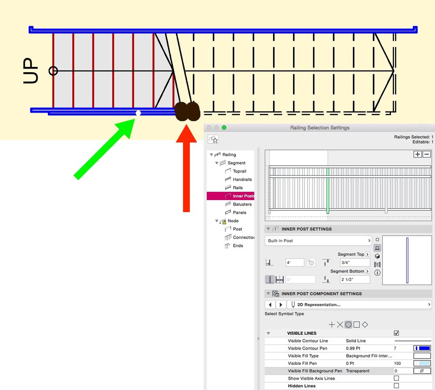Click the Visible Fill Background Pen row label
The width and height of the screenshot is (435, 390).
(x=315, y=371)
